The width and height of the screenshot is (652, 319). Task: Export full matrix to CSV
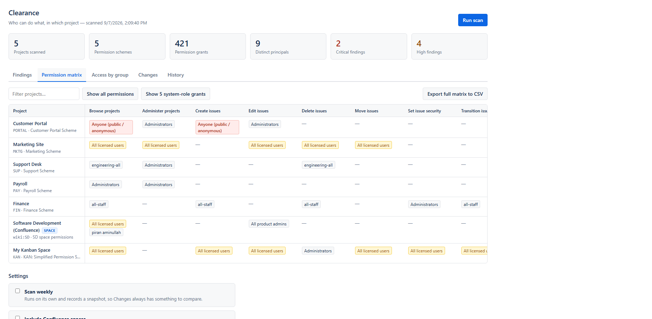point(455,94)
